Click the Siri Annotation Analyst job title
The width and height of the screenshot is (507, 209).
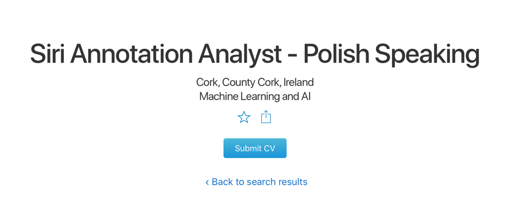pos(254,54)
